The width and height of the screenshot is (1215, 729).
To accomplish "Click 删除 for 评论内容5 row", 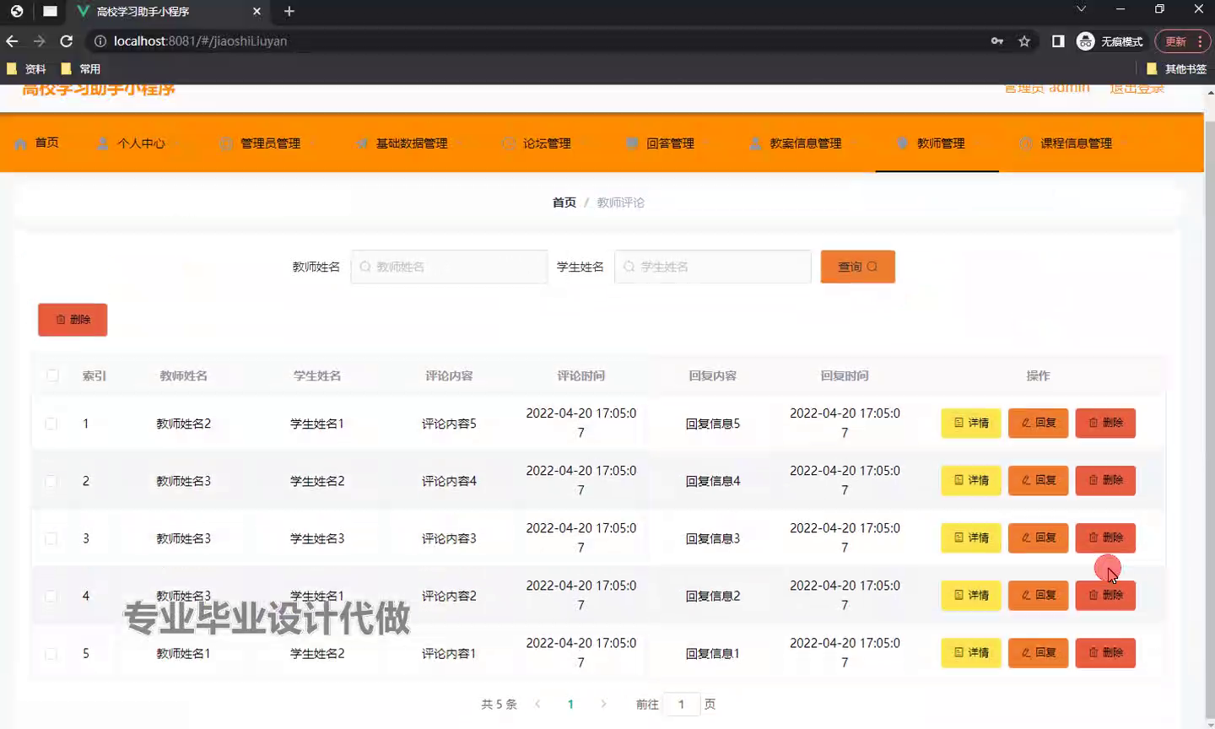I will [1105, 423].
